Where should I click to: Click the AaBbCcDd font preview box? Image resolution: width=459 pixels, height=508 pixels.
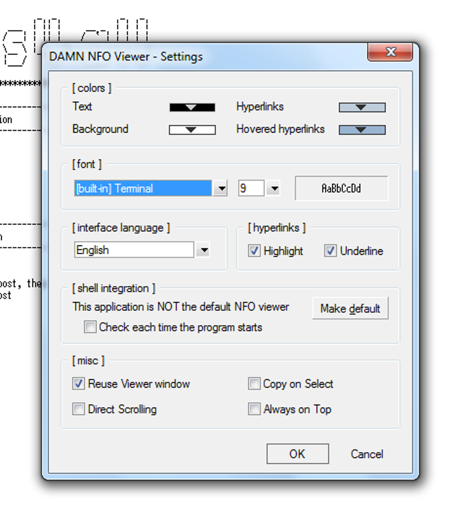click(x=342, y=188)
